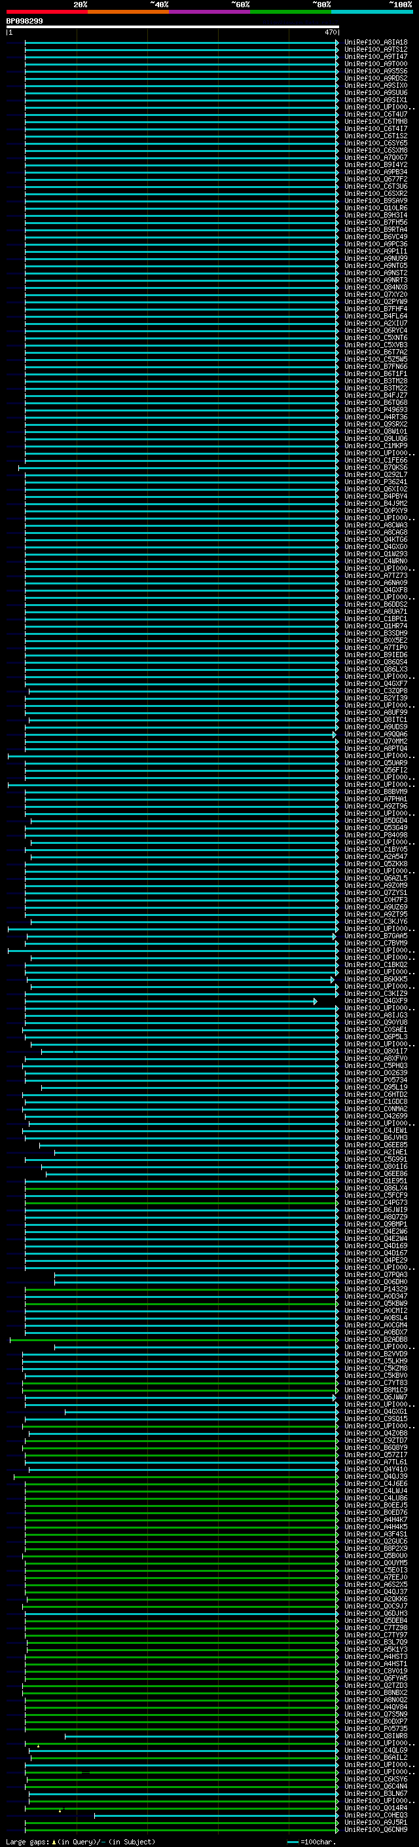Click the UniRef100_B7GAA5 label
Viewport: 419px width, 1847px height.
pos(376,936)
